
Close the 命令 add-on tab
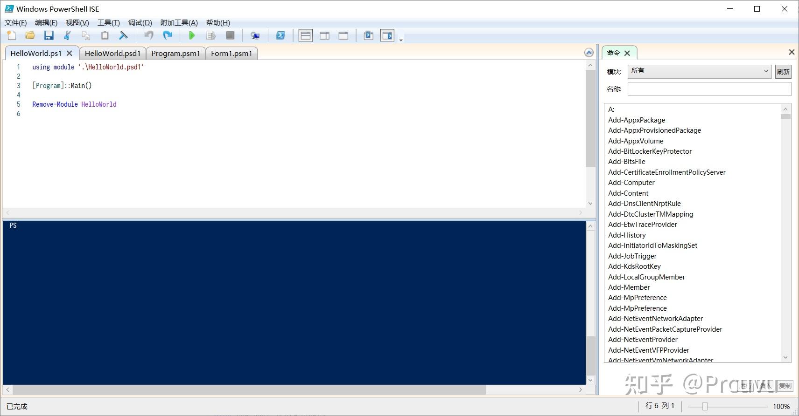coord(627,53)
